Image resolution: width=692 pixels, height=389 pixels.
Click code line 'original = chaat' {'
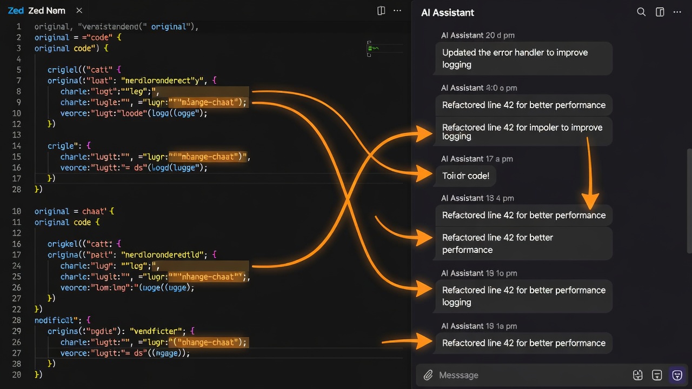pos(75,211)
